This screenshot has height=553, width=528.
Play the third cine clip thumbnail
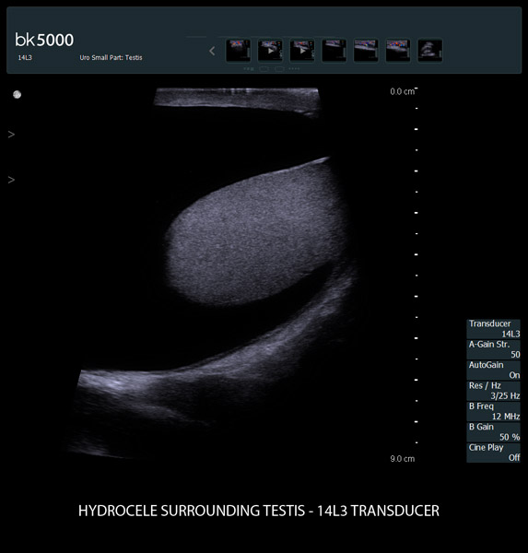click(302, 51)
